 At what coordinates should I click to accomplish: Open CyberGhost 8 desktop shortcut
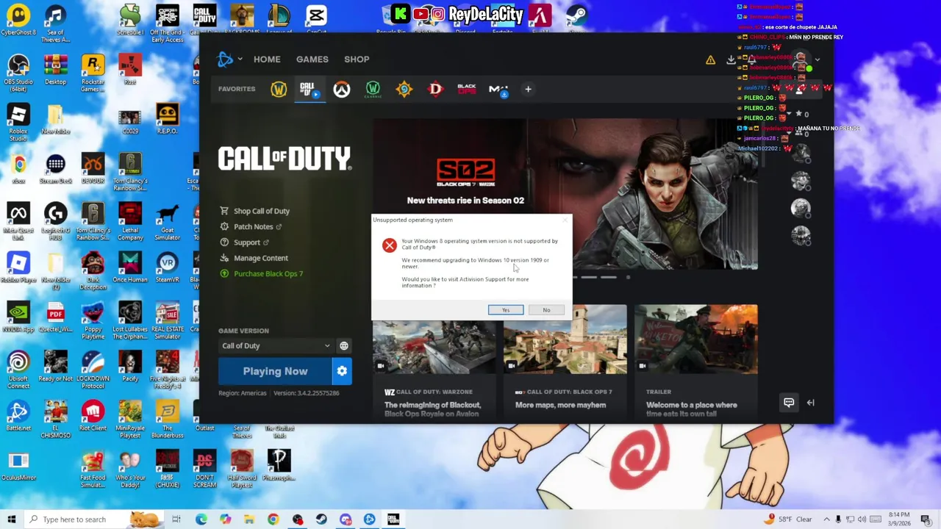18,21
